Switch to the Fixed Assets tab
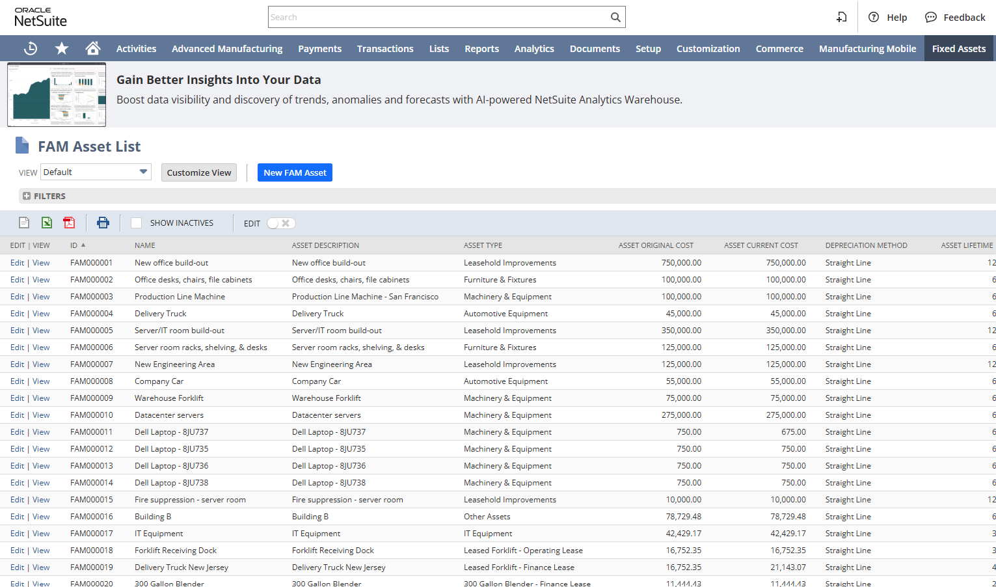Image resolution: width=996 pixels, height=587 pixels. point(958,48)
